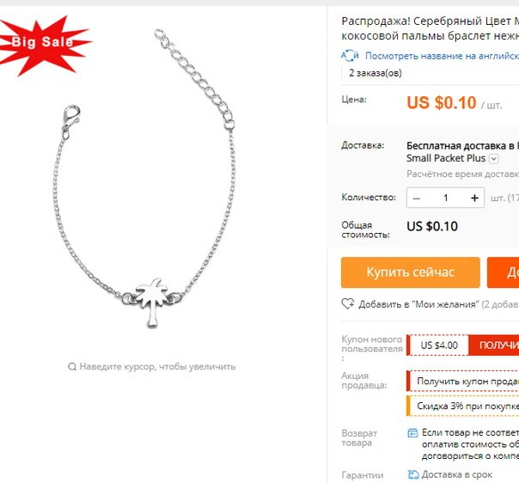Click the on-time delivery truck icon
The height and width of the screenshot is (483, 519).
tap(413, 474)
